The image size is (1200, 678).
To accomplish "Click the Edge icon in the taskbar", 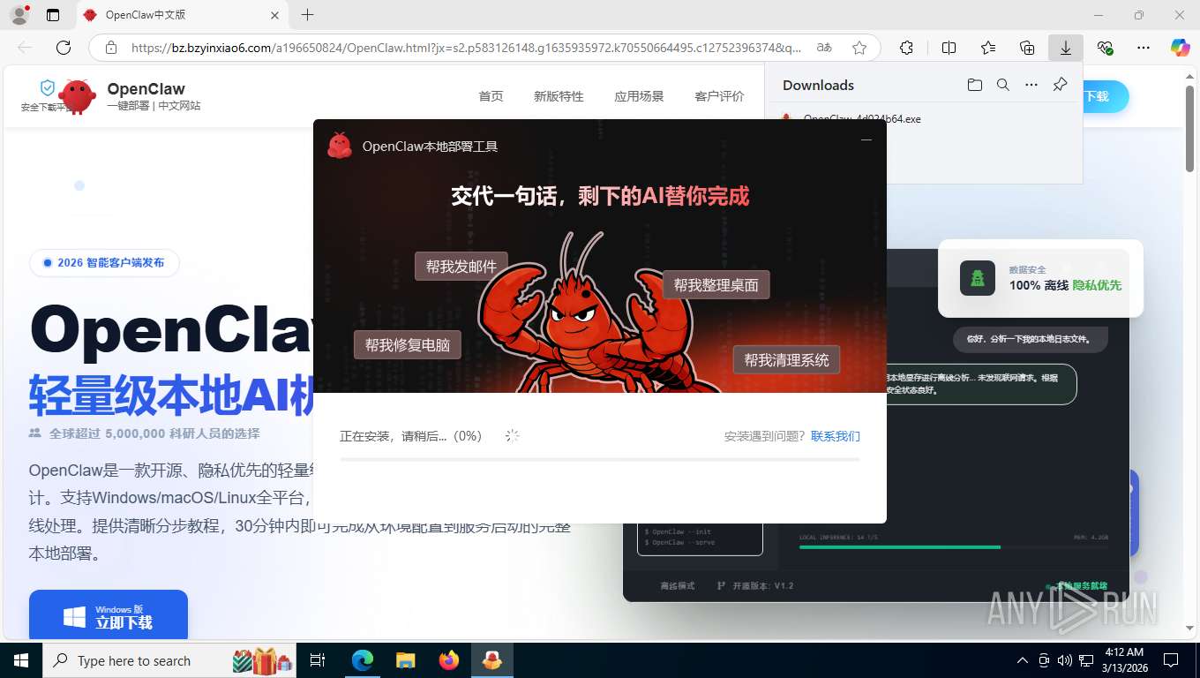I will pyautogui.click(x=362, y=660).
